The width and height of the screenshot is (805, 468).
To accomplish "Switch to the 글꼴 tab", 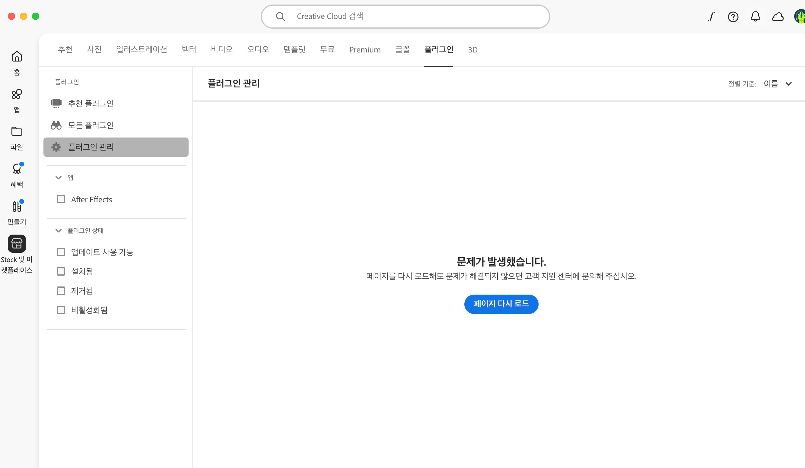I will 402,49.
